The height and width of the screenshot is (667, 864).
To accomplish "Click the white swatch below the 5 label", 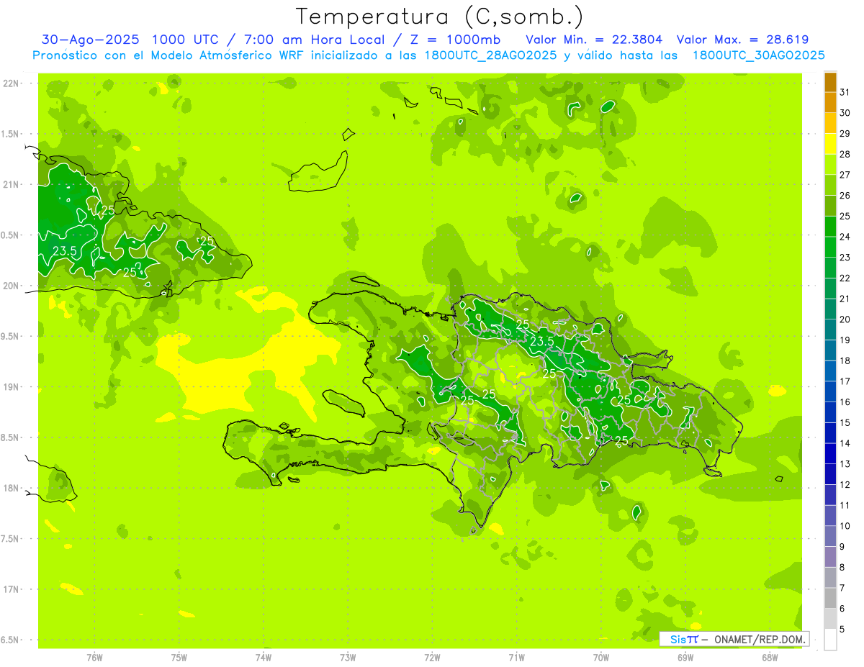I will [x=830, y=640].
